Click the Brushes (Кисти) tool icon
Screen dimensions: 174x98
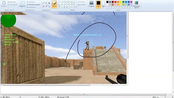(54, 3)
